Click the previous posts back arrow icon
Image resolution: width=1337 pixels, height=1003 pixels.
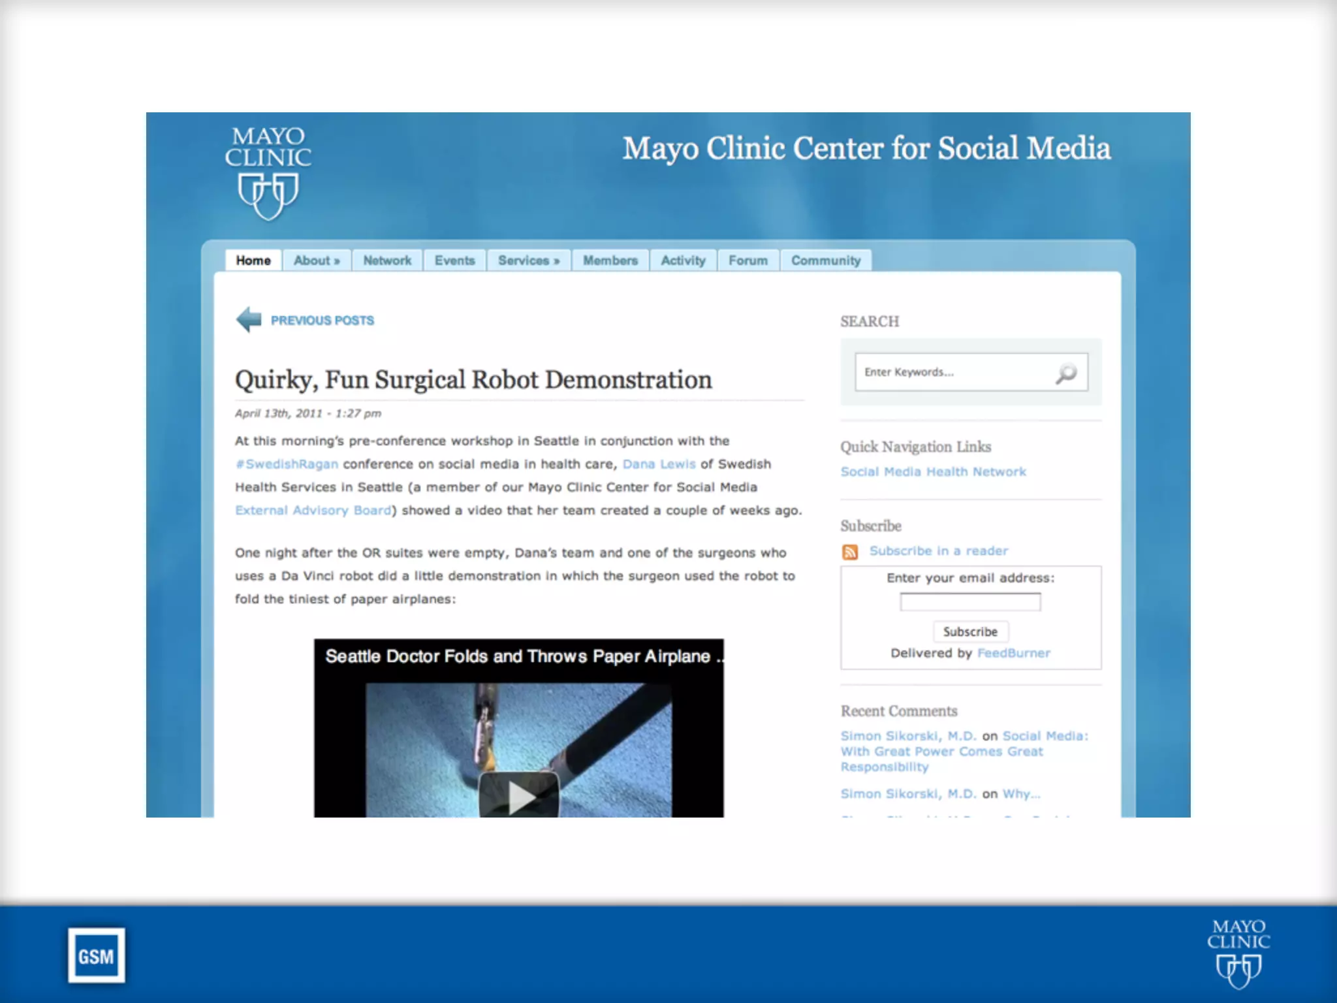[x=249, y=319]
